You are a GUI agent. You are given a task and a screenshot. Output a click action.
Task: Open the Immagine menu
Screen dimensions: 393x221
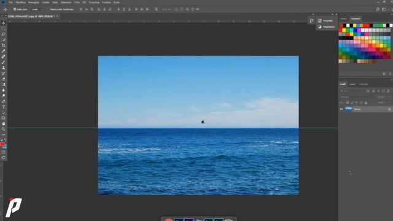pyautogui.click(x=34, y=2)
